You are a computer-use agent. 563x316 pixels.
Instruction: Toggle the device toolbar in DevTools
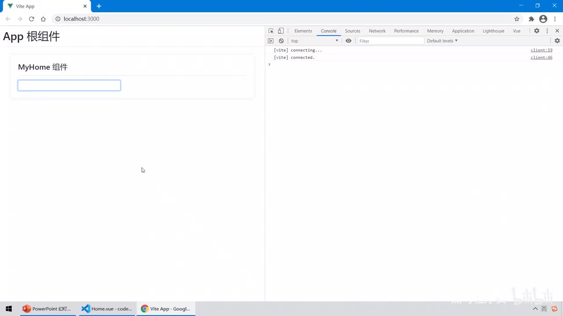coord(281,31)
